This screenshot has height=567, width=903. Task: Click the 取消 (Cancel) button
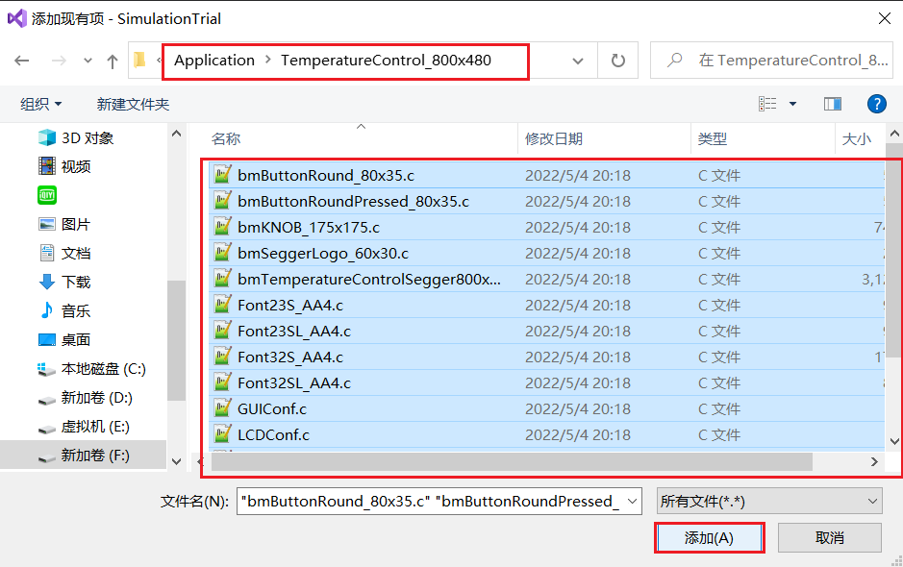pos(829,537)
